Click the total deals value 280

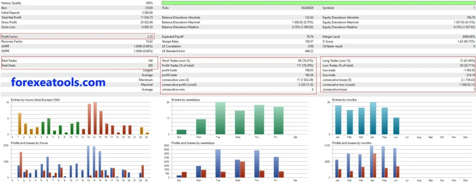point(151,66)
